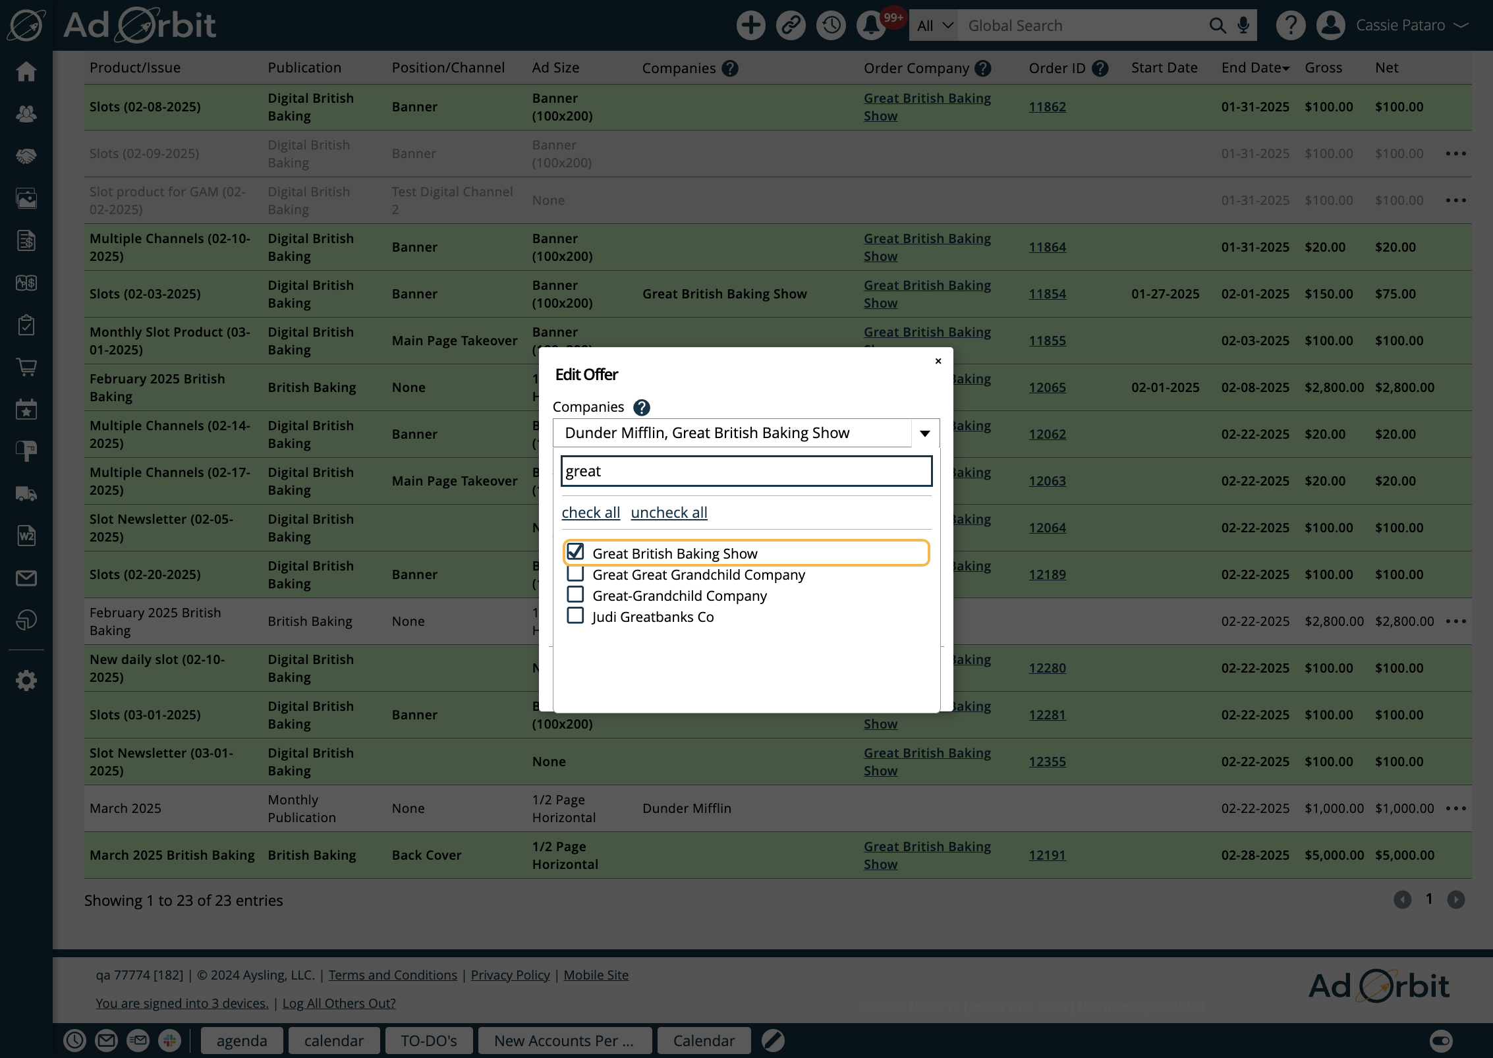The image size is (1493, 1058).
Task: Toggle the switch at bottom right corner
Action: click(1441, 1040)
